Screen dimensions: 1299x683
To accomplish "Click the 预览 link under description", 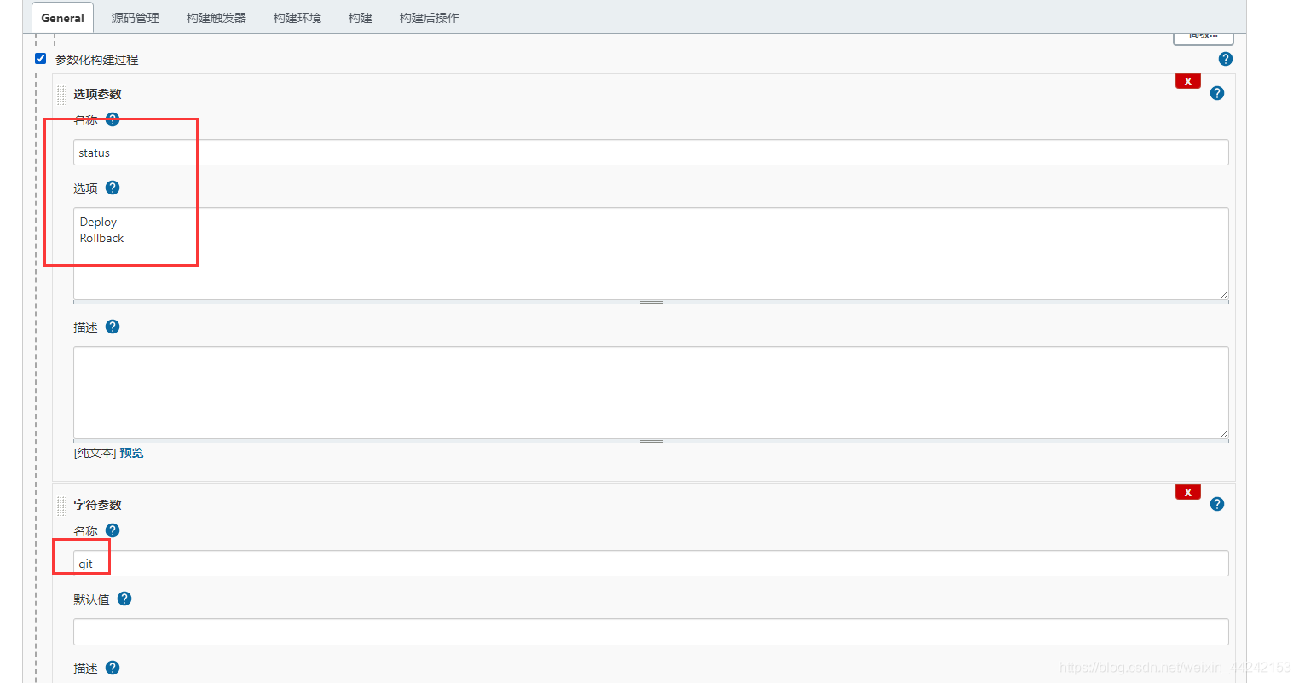I will pos(131,453).
